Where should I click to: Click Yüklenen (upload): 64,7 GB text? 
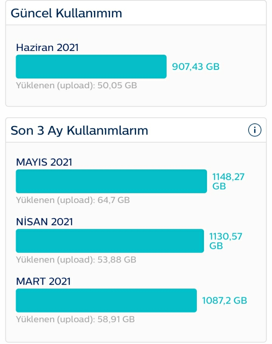coord(73,200)
